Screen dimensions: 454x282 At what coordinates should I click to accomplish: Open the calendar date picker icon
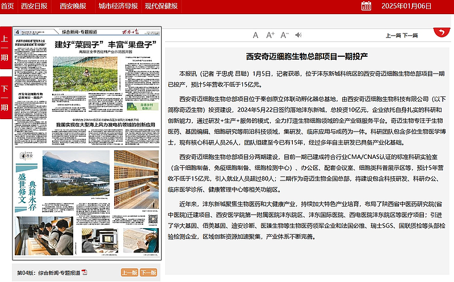tap(366, 6)
